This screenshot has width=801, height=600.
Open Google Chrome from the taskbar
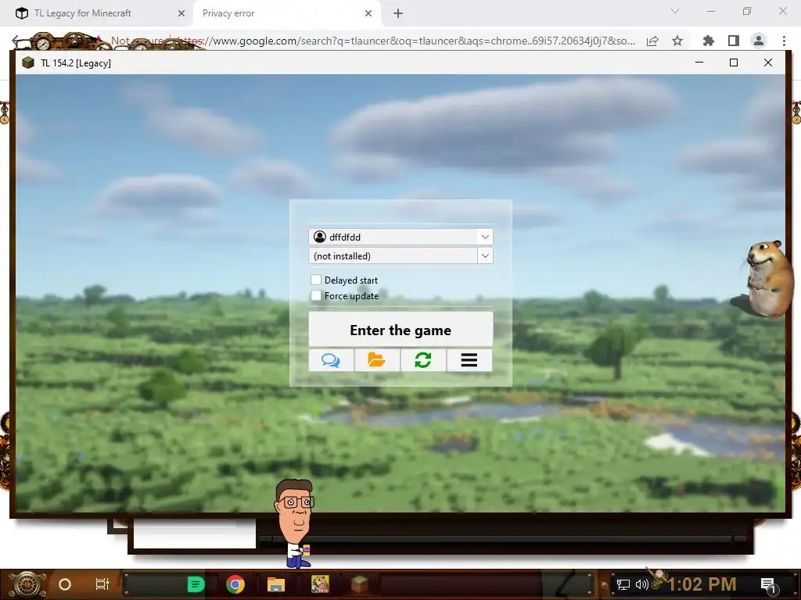pyautogui.click(x=235, y=584)
